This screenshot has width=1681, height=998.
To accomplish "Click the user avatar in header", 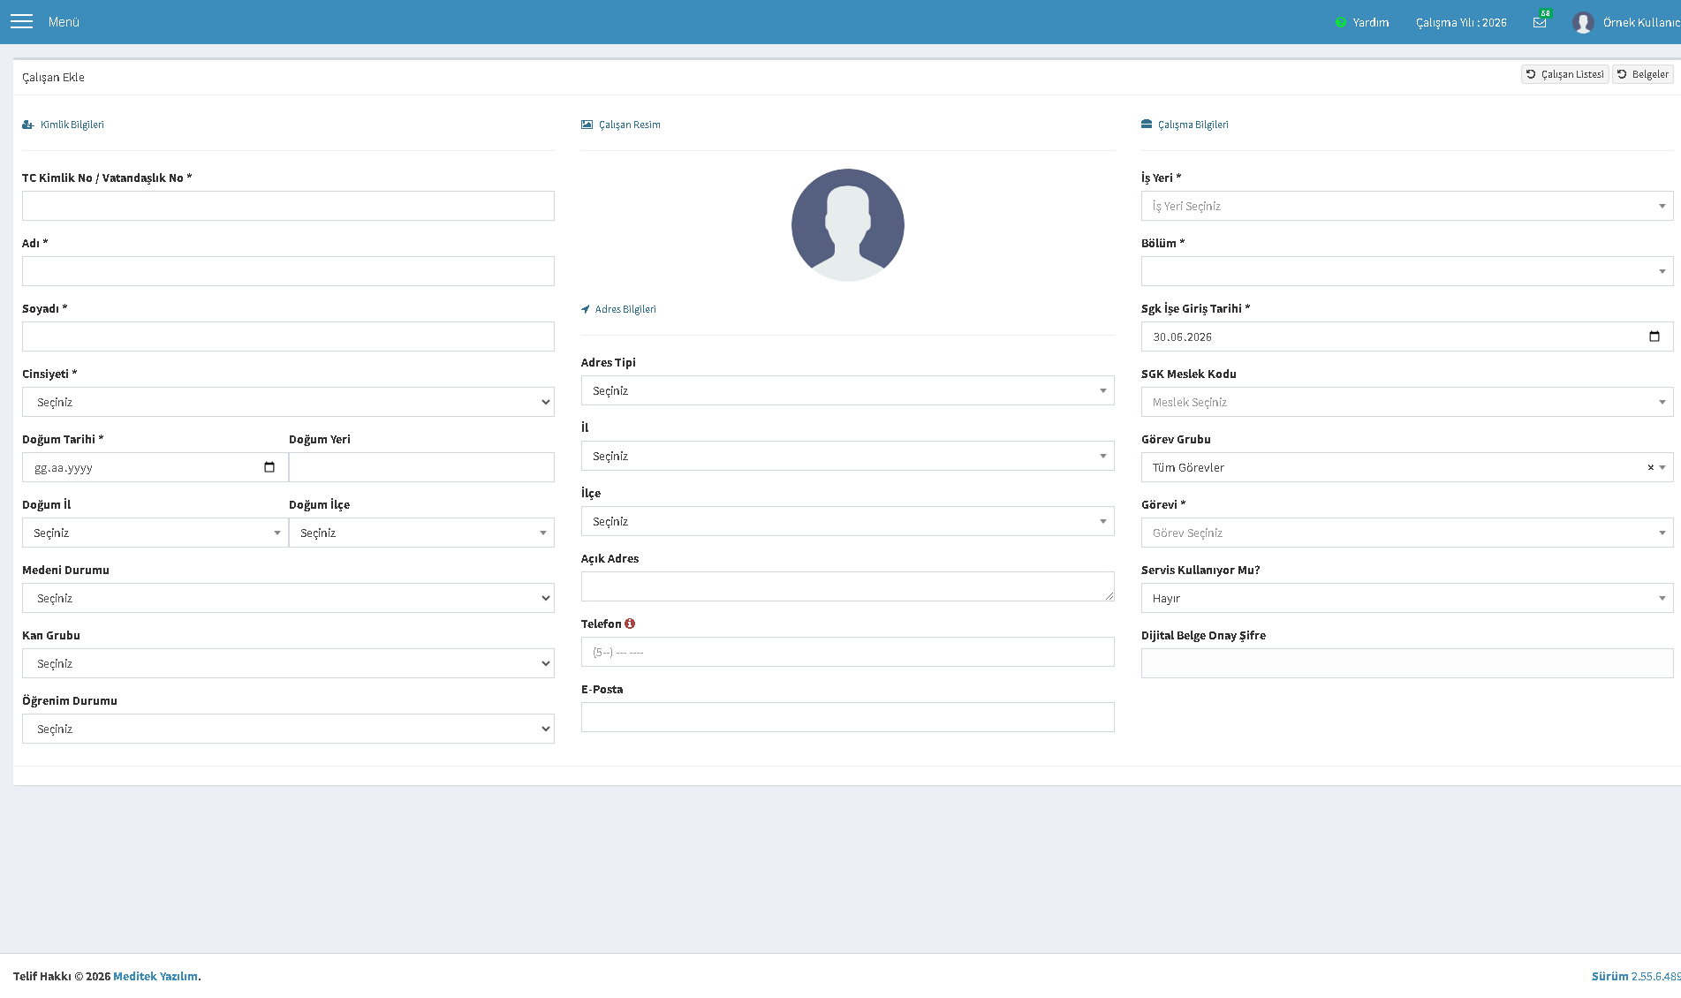I will tap(1583, 22).
